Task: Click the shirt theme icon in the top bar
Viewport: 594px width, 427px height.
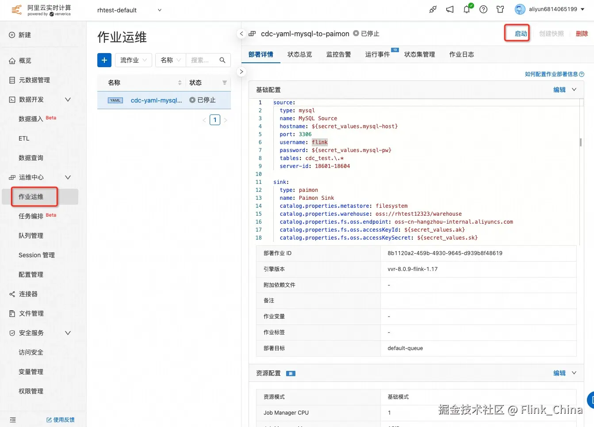Action: click(x=500, y=9)
